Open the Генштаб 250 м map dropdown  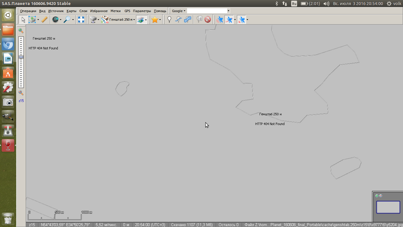(x=122, y=20)
